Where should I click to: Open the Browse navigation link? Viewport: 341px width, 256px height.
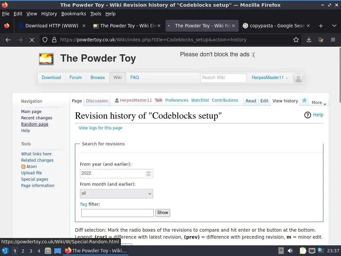(98, 77)
